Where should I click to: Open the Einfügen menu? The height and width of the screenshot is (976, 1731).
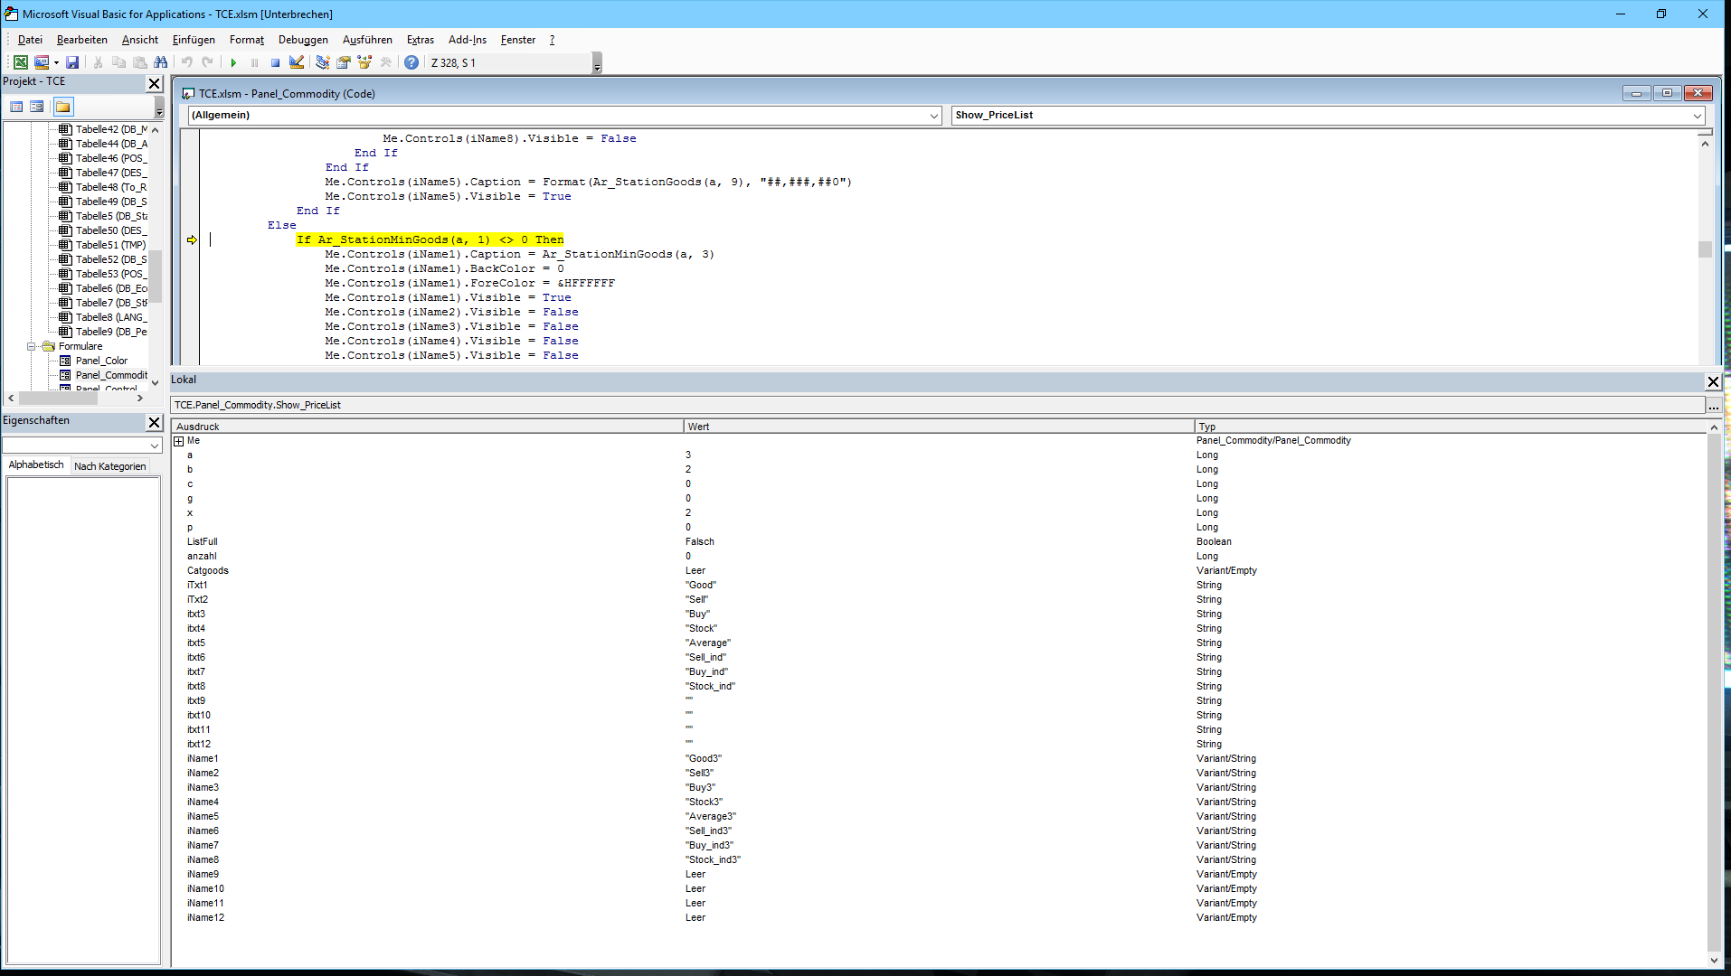(194, 40)
